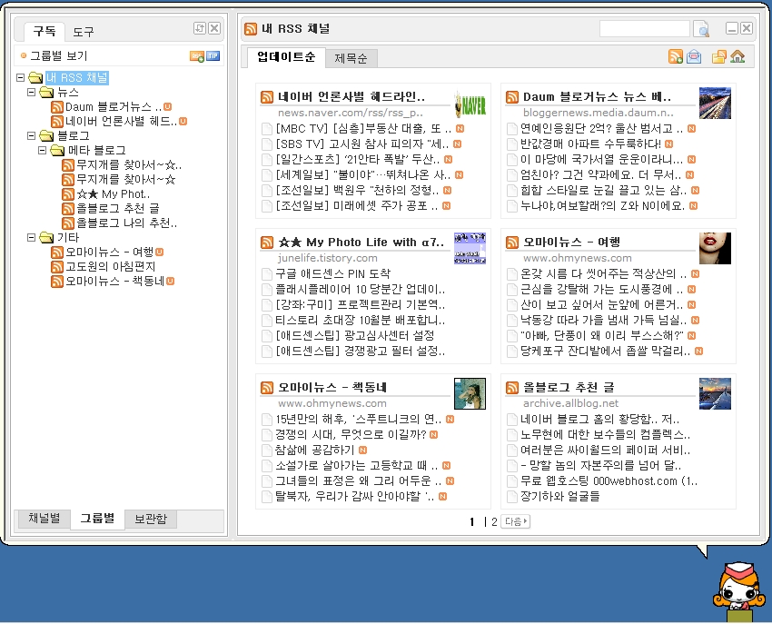This screenshot has width=772, height=624.
Task: Open article 티스토리 초대장 10월분 배포합니
Action: 360,321
